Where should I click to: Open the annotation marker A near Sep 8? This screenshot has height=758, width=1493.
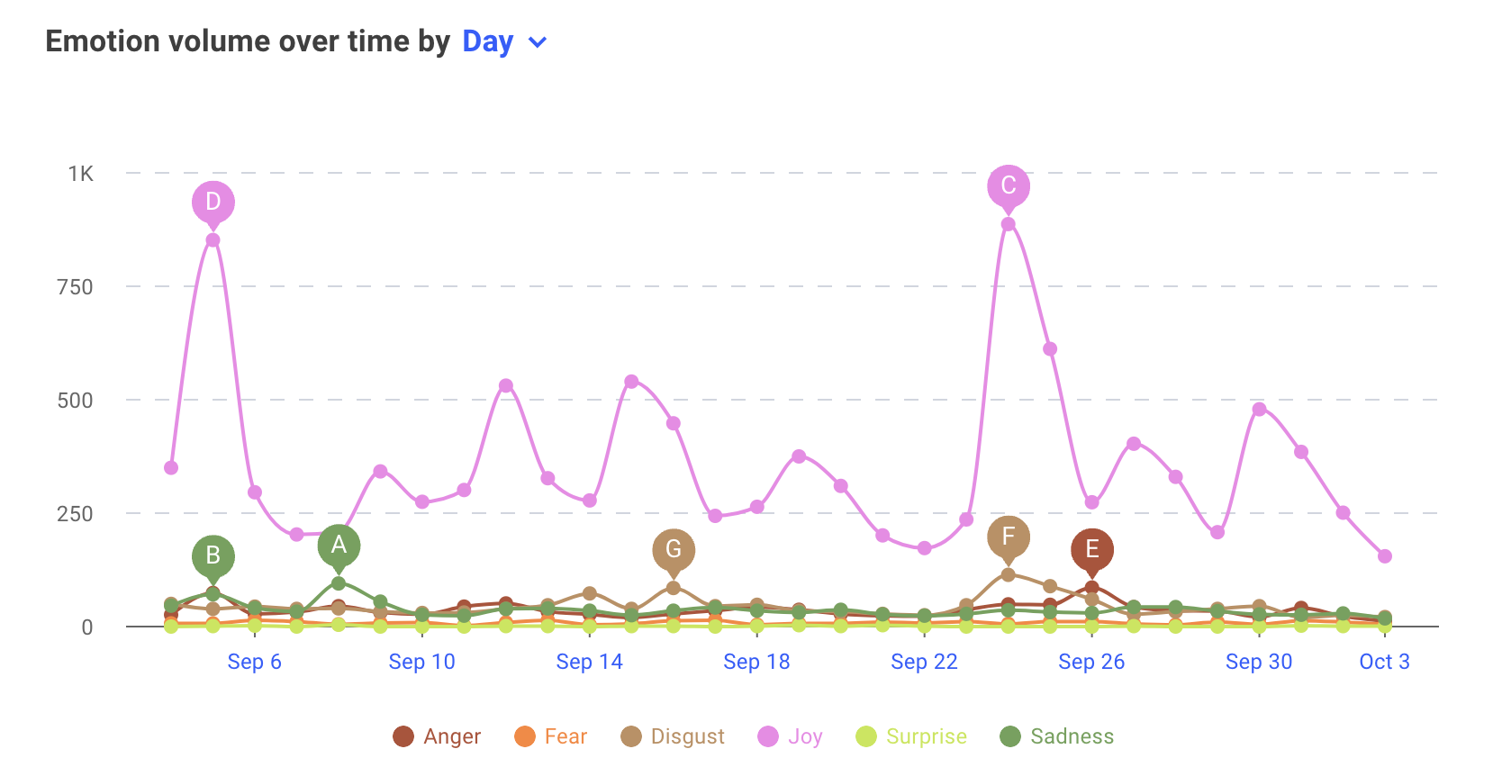[x=339, y=545]
